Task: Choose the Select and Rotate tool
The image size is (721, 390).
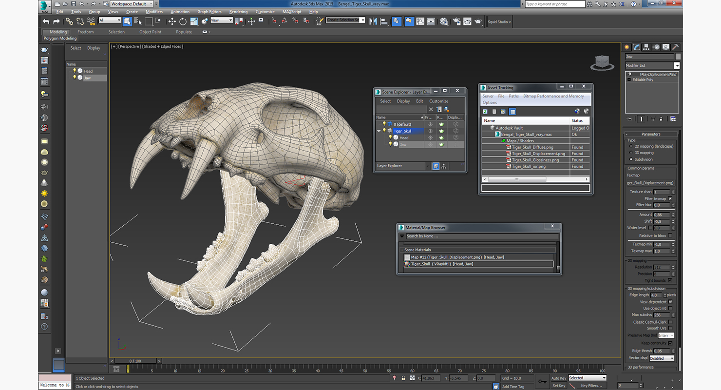Action: [183, 21]
